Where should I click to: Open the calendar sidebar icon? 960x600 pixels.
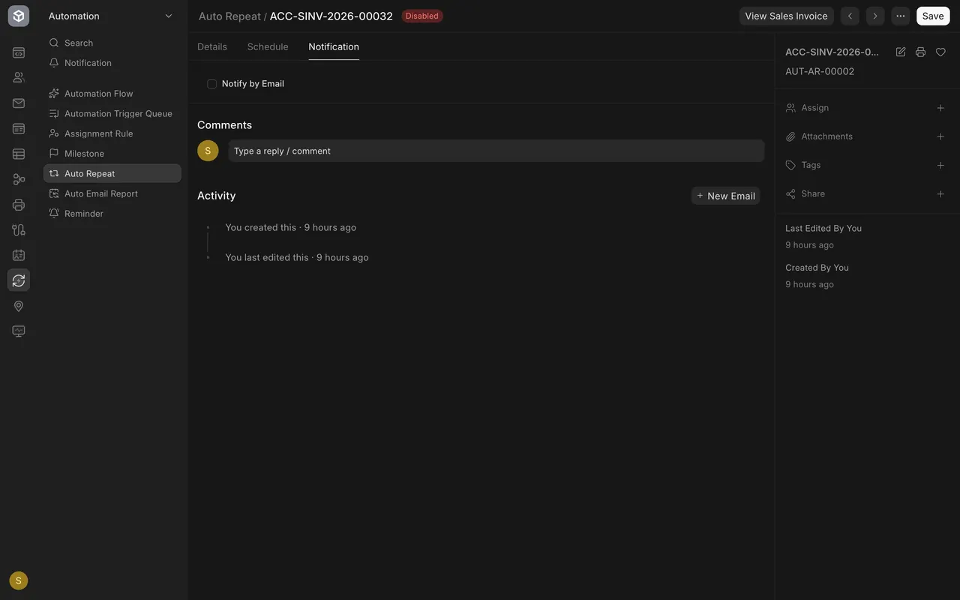[19, 255]
